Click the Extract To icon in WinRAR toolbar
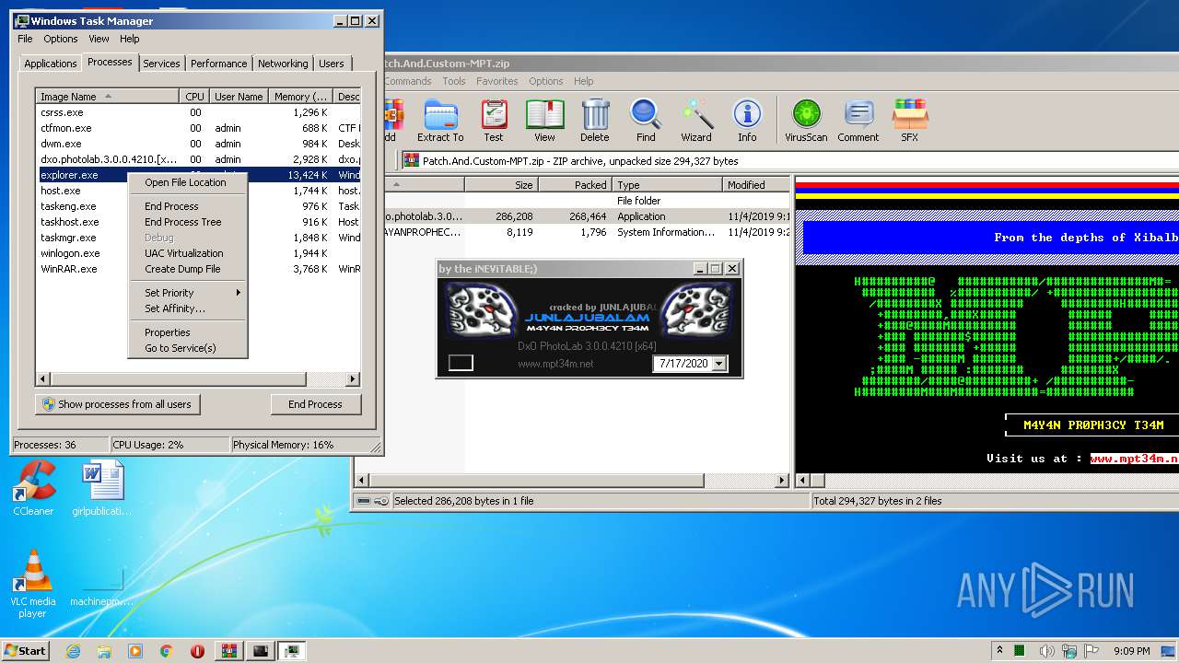 440,120
